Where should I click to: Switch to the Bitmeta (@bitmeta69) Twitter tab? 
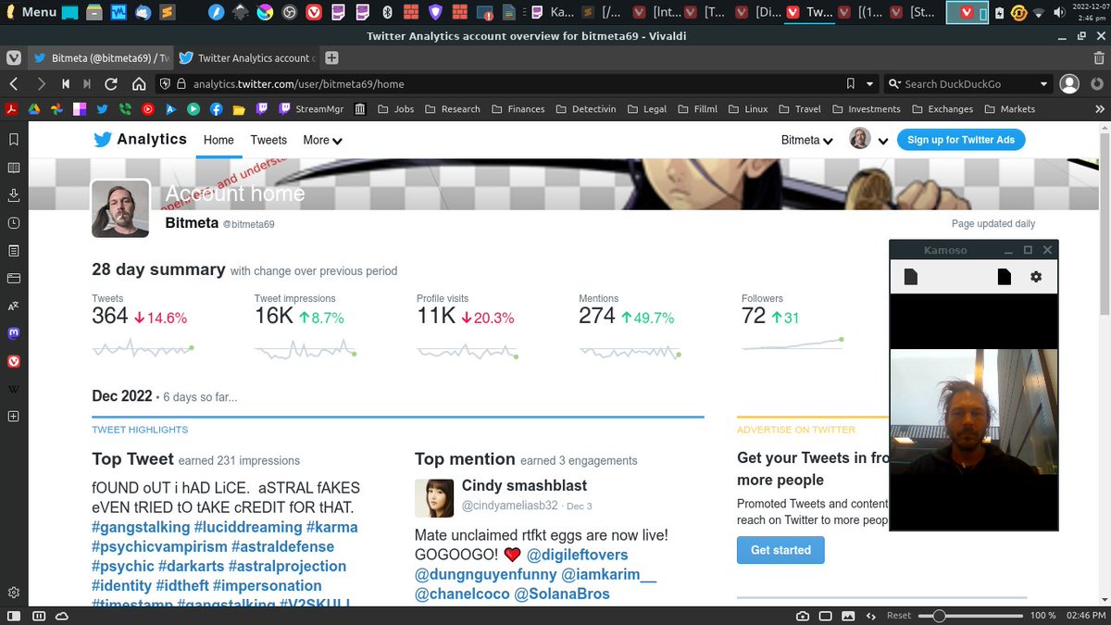100,57
